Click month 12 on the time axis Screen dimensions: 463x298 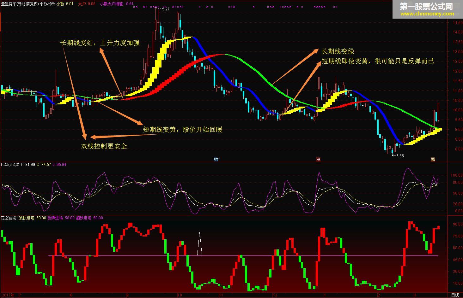[275, 295]
